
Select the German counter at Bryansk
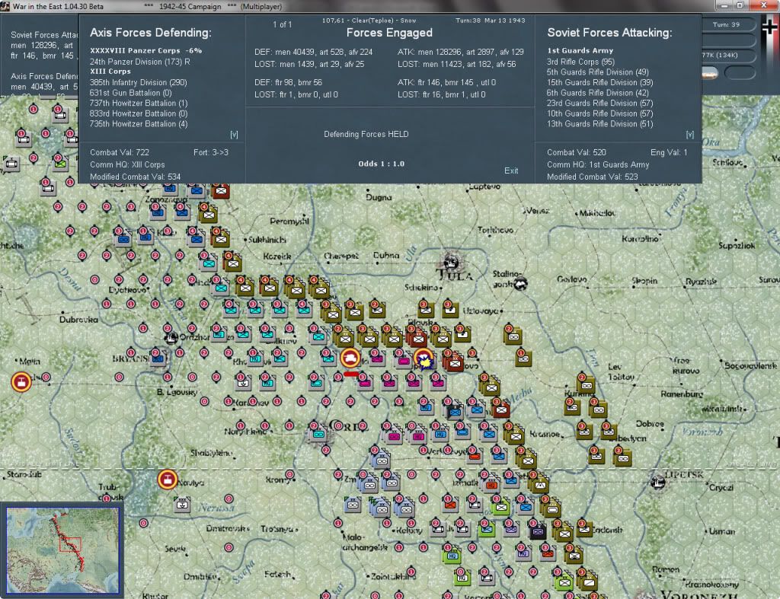(158, 358)
